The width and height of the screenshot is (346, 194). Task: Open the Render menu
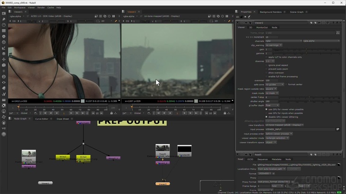click(x=41, y=8)
